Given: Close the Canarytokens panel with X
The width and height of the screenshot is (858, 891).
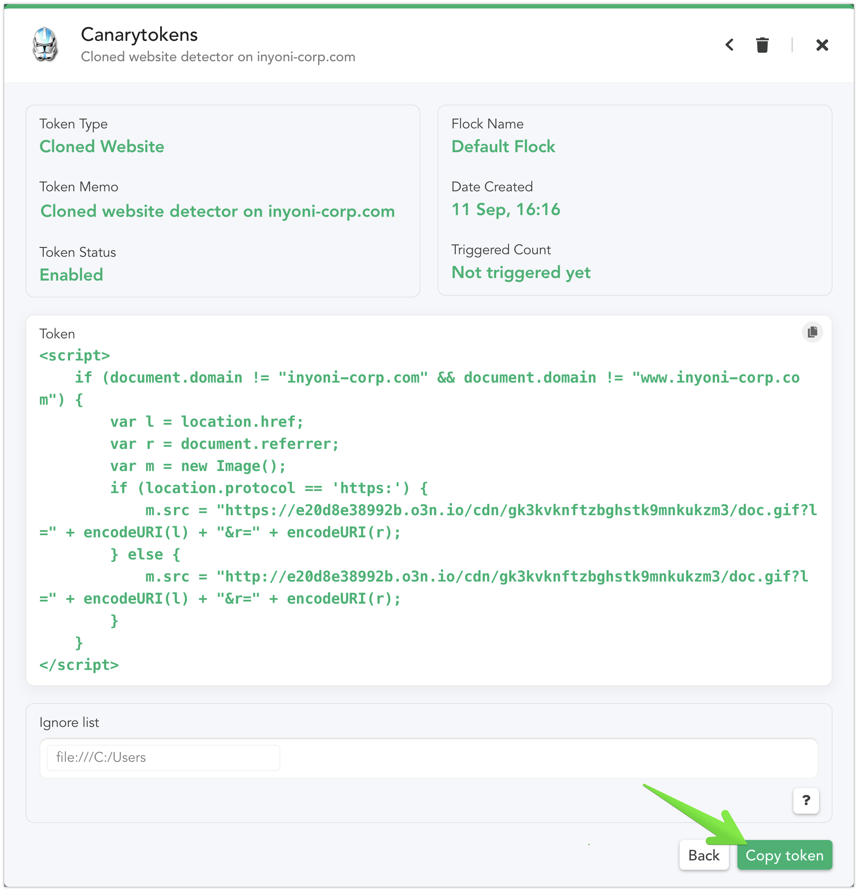Looking at the screenshot, I should (821, 45).
